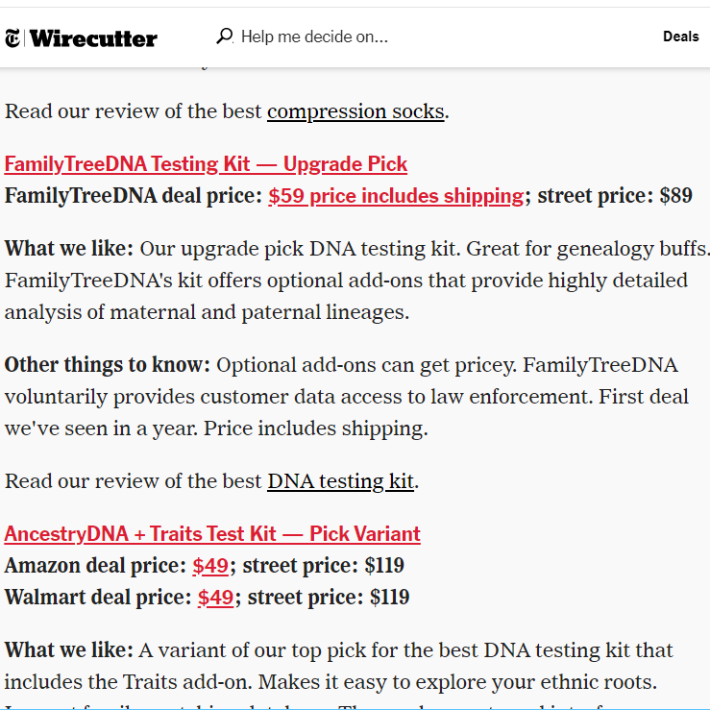710x710 pixels.
Task: Click the "Walmart deal price:" label
Action: 97,598
